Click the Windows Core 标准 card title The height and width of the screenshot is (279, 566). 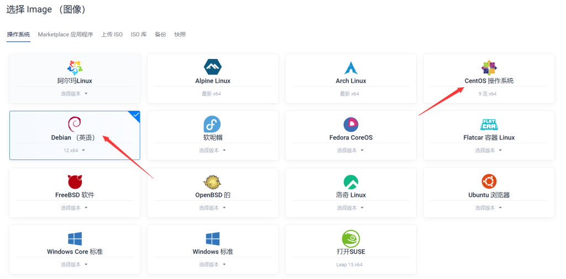tap(75, 251)
